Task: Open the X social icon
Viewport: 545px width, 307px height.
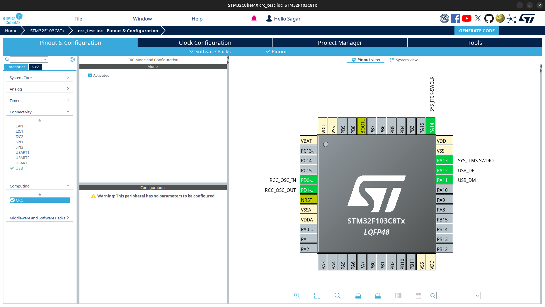Action: click(x=478, y=18)
